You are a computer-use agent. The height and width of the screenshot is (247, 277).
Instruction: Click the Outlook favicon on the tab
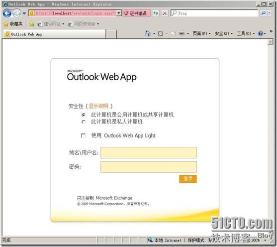7,34
